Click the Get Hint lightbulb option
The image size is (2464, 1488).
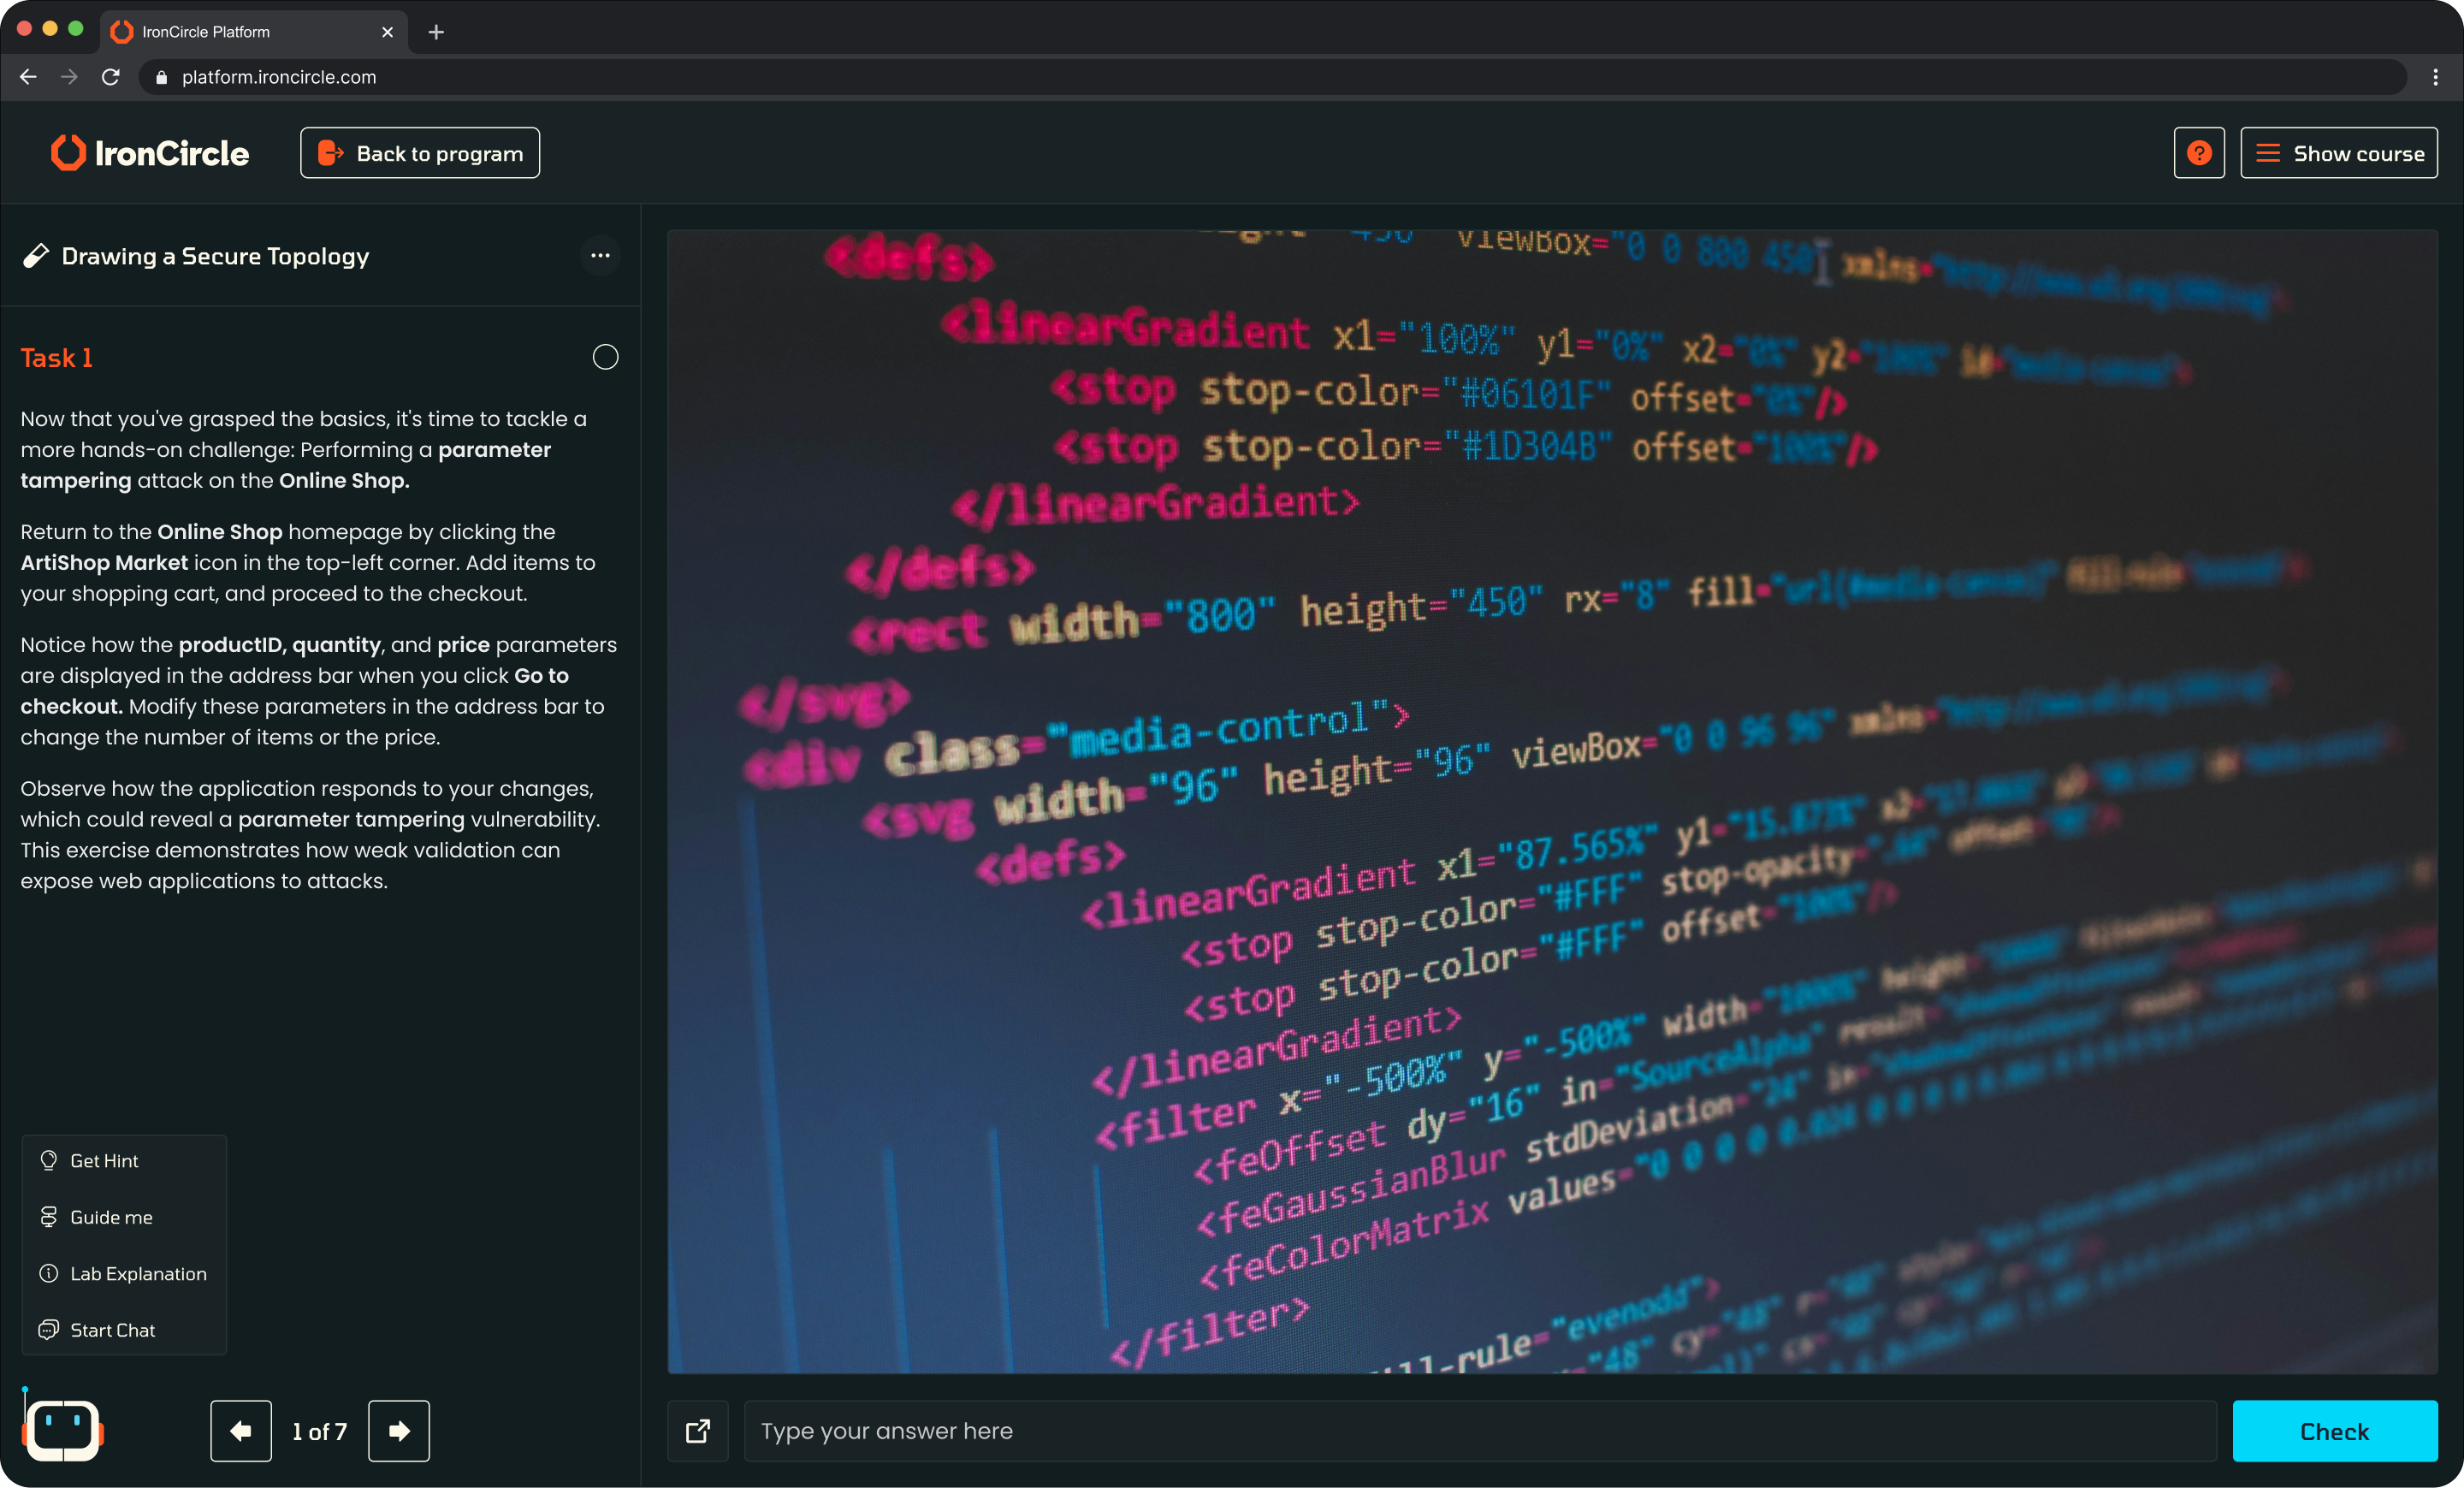tap(104, 1161)
